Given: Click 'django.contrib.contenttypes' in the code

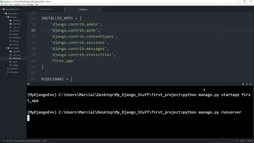Looking at the screenshot, I should pos(83,37).
